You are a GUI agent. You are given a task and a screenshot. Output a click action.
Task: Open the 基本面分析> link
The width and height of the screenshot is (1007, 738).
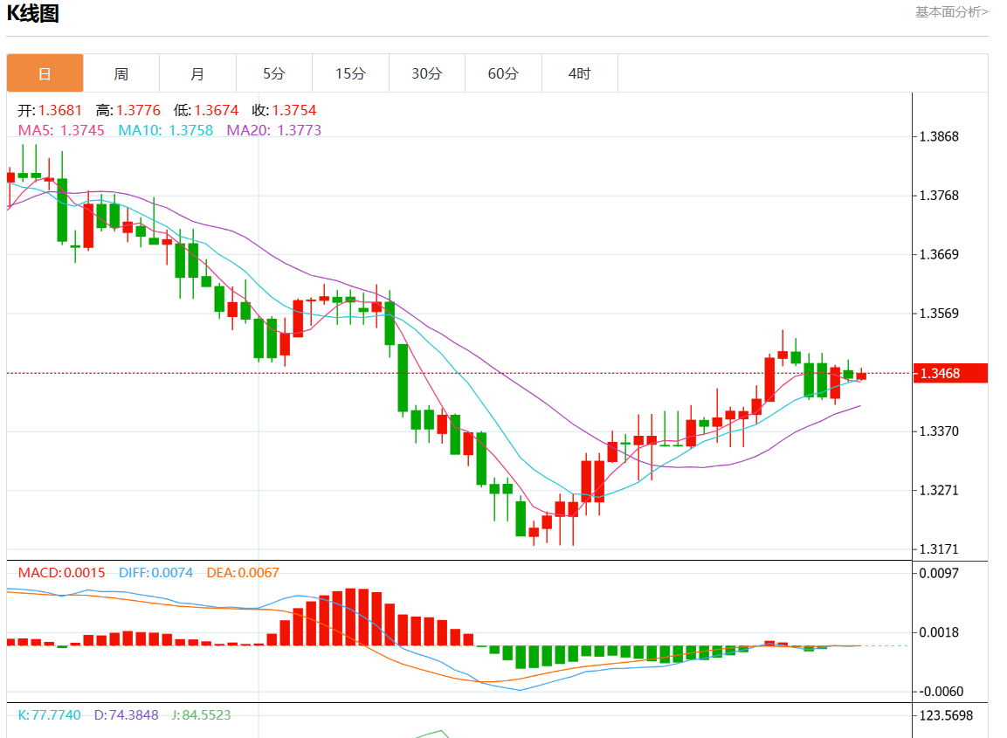tap(951, 12)
